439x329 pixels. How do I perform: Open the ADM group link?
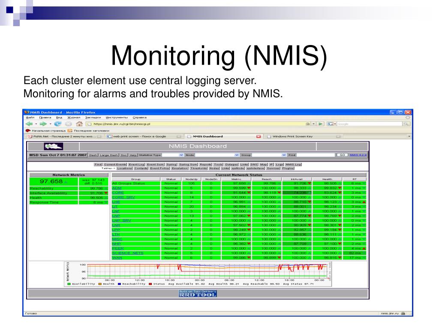tap(117, 188)
